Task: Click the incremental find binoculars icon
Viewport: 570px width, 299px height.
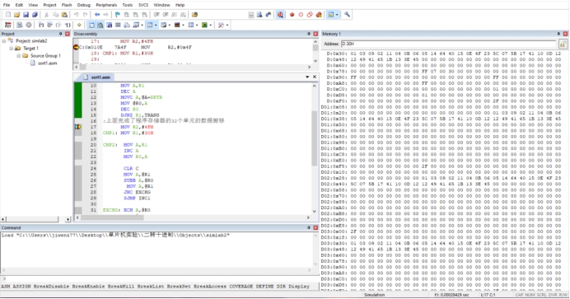Action: [269, 15]
